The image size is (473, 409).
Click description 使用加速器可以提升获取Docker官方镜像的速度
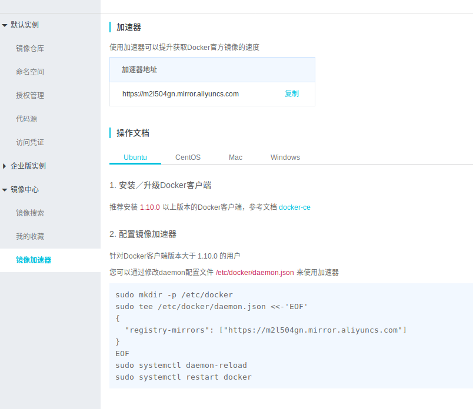click(184, 48)
